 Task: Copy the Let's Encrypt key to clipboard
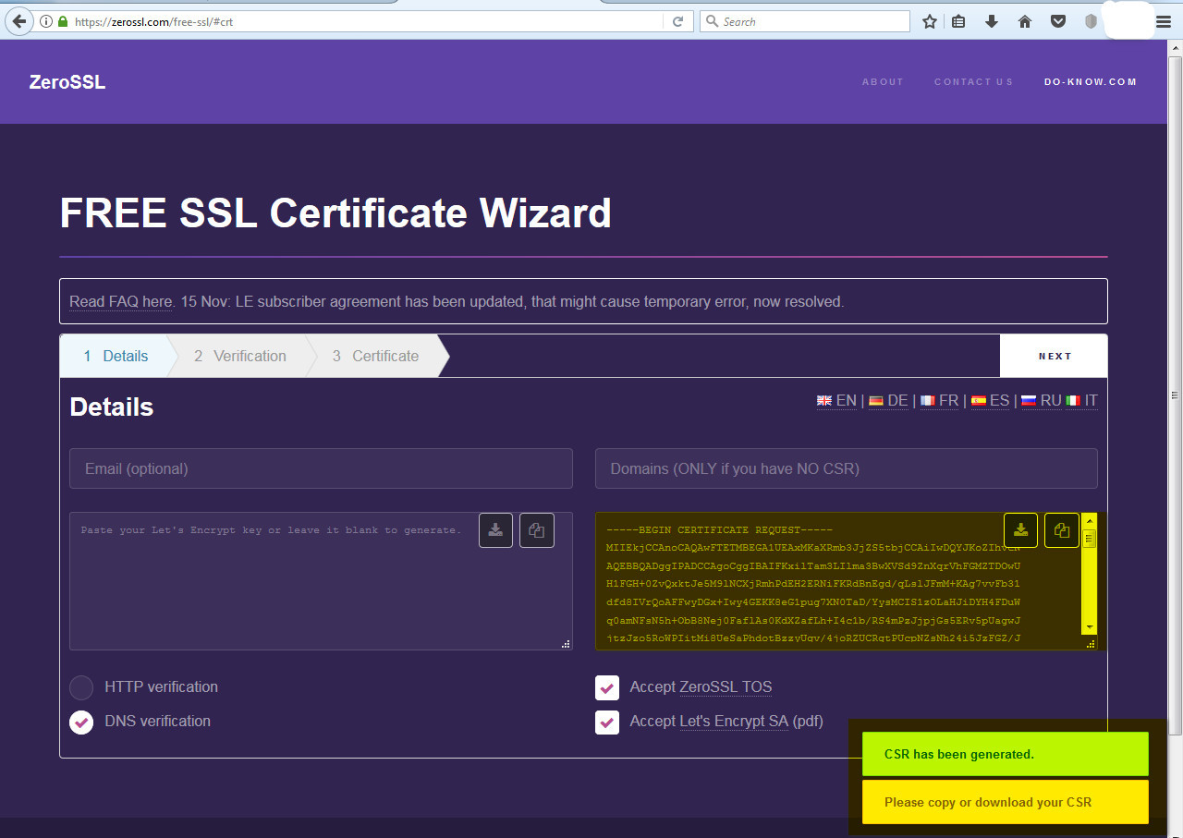537,529
